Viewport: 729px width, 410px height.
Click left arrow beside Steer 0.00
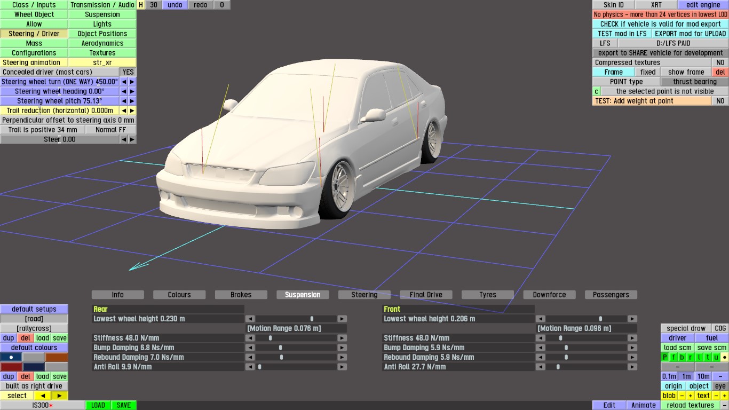point(124,139)
